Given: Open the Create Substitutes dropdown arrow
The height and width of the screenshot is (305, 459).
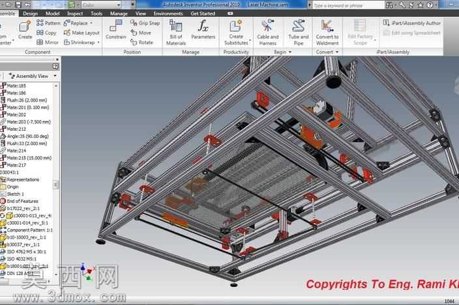Looking at the screenshot, I should [250, 40].
